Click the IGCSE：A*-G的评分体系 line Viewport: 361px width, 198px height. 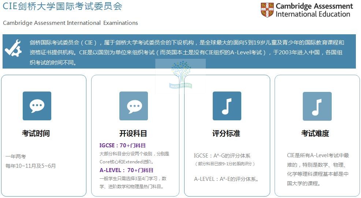[x=222, y=156]
